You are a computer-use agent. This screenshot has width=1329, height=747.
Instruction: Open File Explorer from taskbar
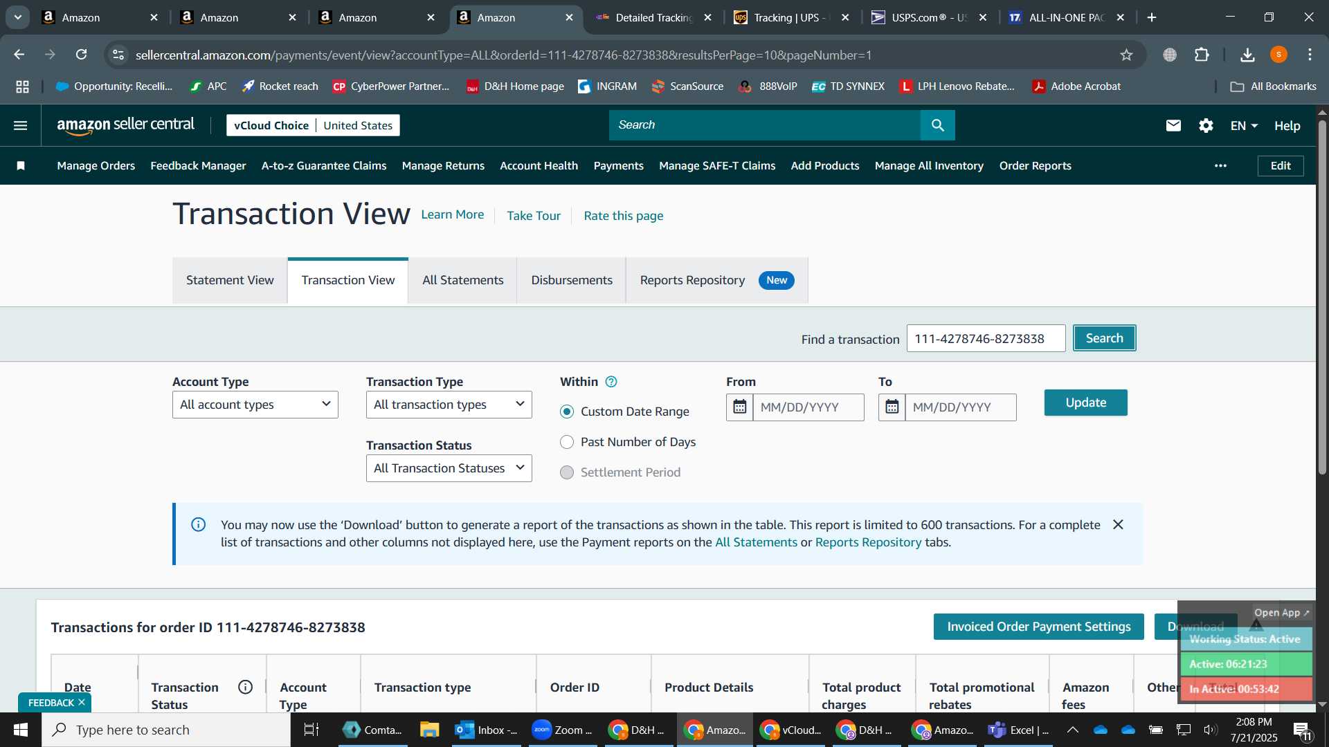[429, 730]
